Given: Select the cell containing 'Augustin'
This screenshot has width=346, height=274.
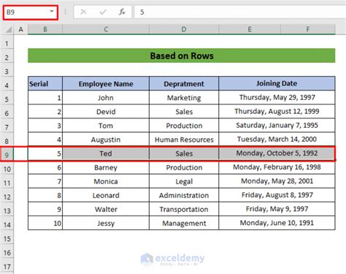Looking at the screenshot, I should coord(106,140).
